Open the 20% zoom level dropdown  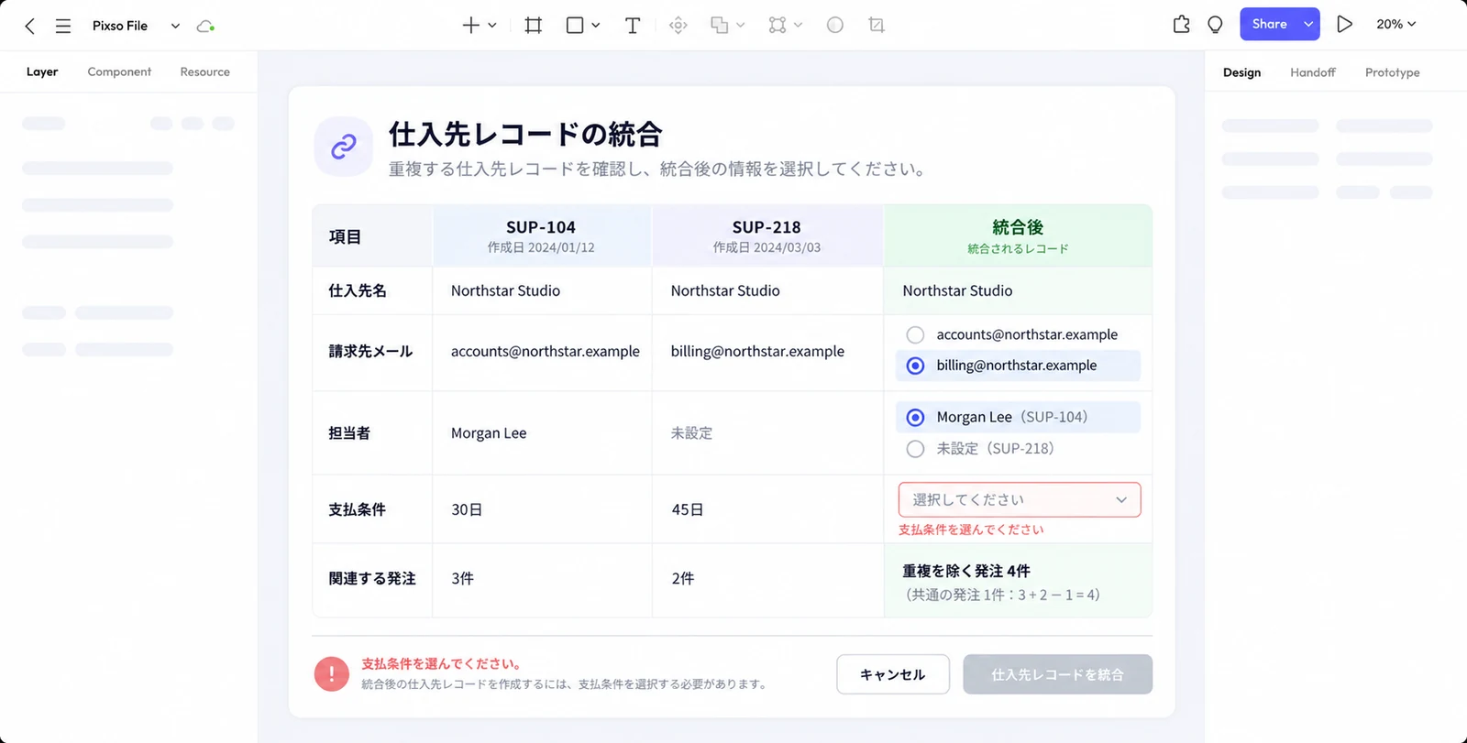(x=1395, y=25)
